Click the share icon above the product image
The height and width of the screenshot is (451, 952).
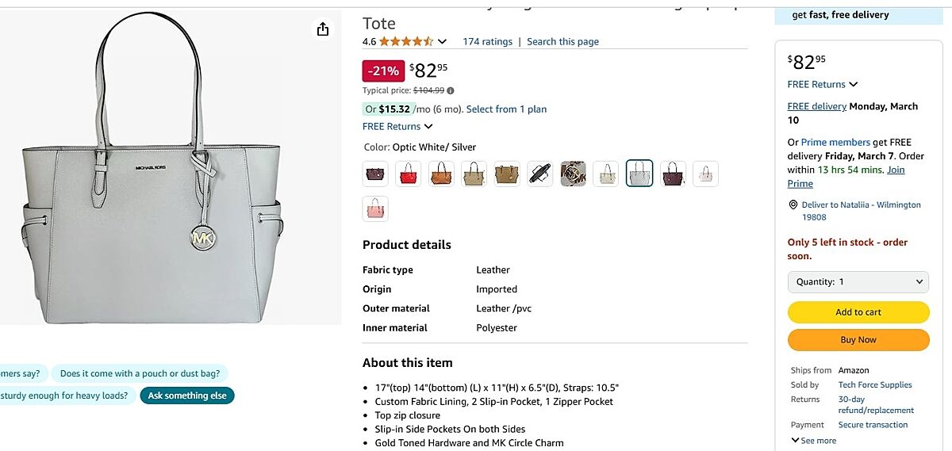tap(323, 29)
